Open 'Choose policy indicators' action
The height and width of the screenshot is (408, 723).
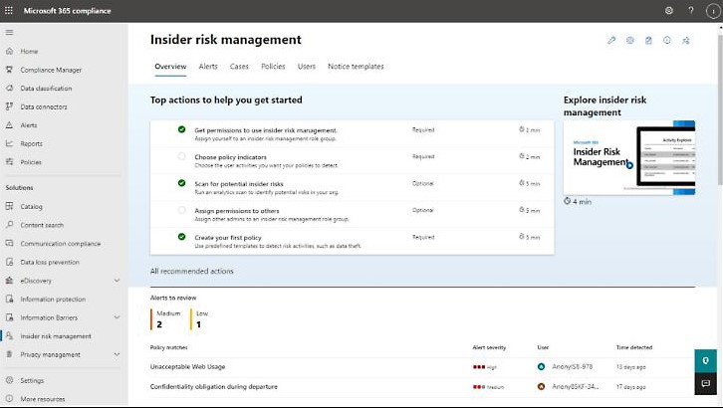231,157
